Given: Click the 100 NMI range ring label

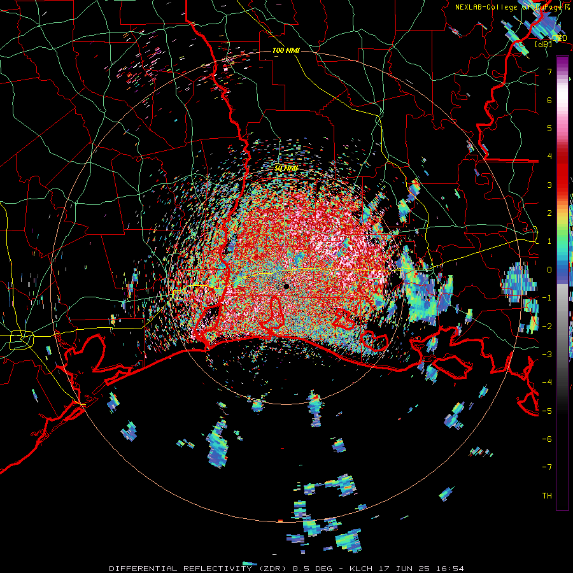Looking at the screenshot, I should coord(286,50).
